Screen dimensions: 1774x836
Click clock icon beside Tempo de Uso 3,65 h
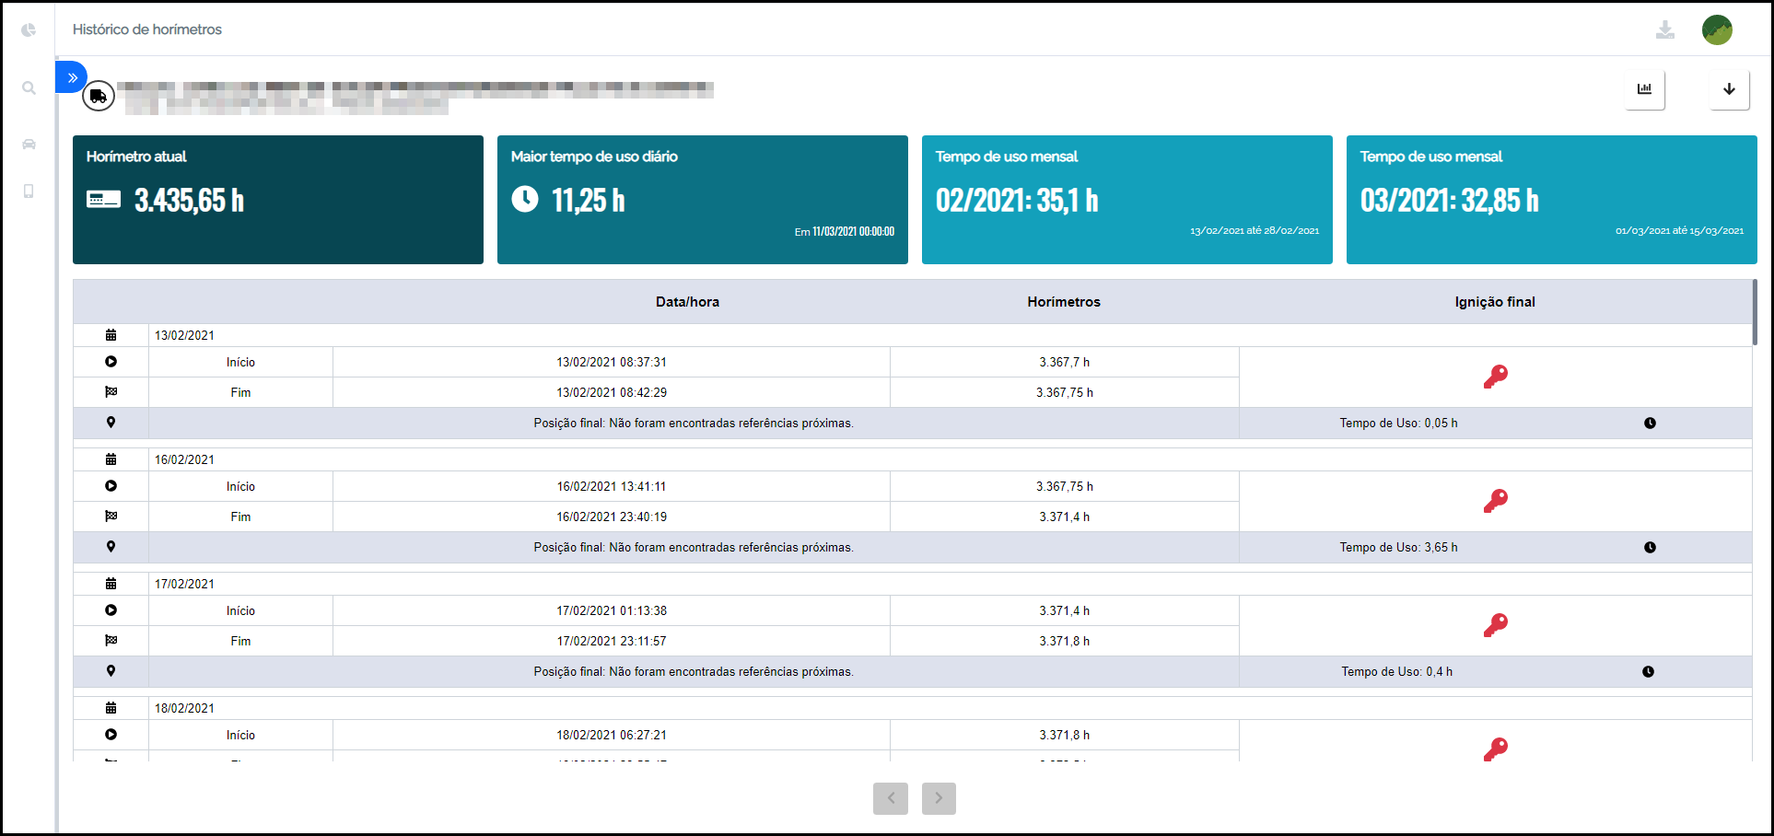(1650, 548)
